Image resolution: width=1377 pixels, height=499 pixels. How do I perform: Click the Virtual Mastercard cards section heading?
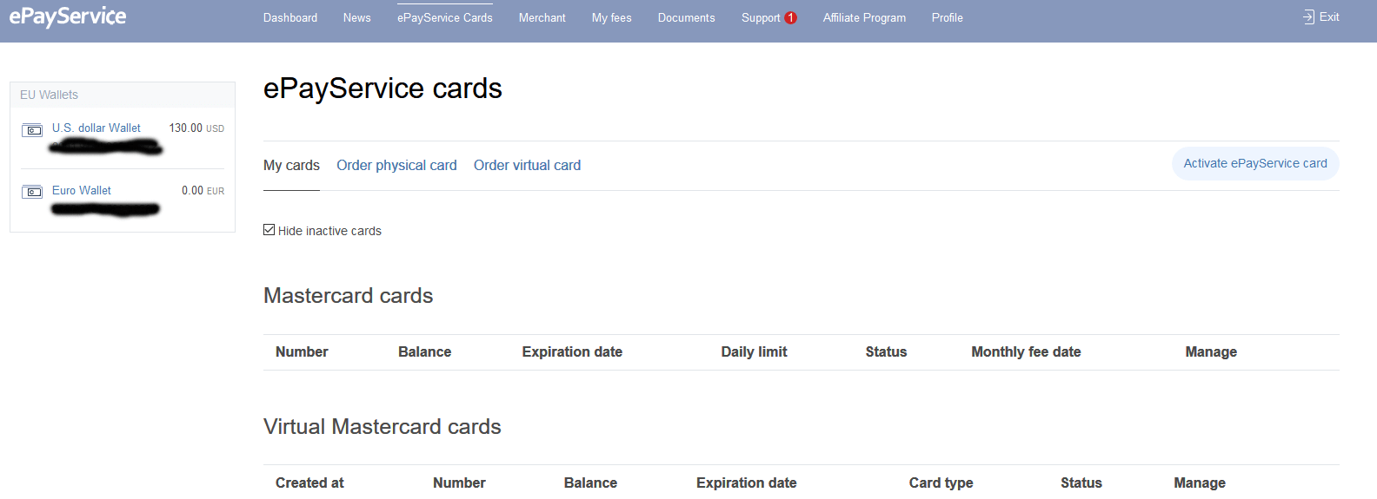(x=382, y=426)
